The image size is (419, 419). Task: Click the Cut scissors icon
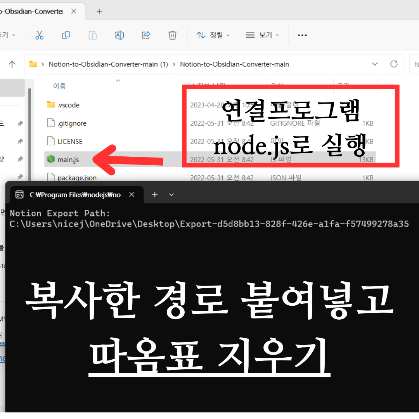coord(39,35)
